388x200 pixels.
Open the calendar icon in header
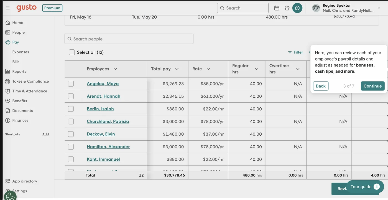(x=277, y=8)
